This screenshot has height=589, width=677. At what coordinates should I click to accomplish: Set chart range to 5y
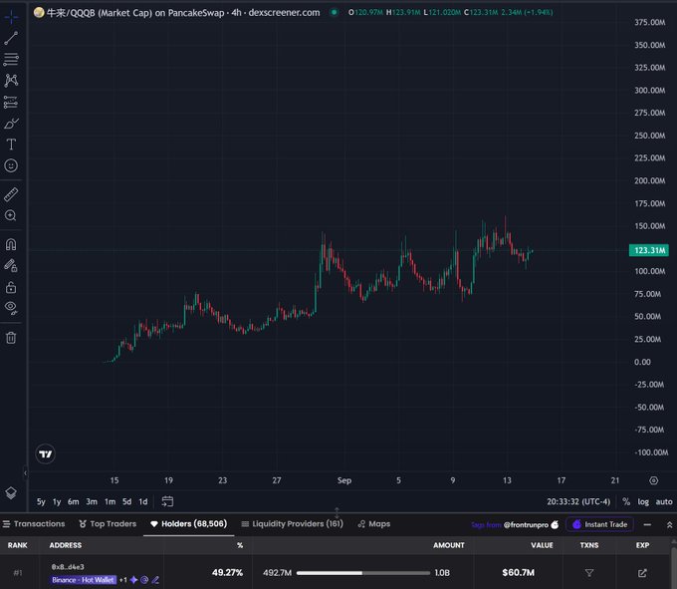[41, 501]
